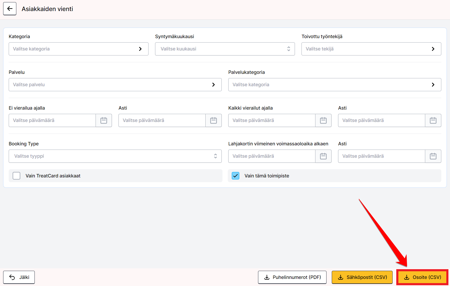
Task: Click the Asiakkaiden vienti page title
Action: tap(47, 9)
